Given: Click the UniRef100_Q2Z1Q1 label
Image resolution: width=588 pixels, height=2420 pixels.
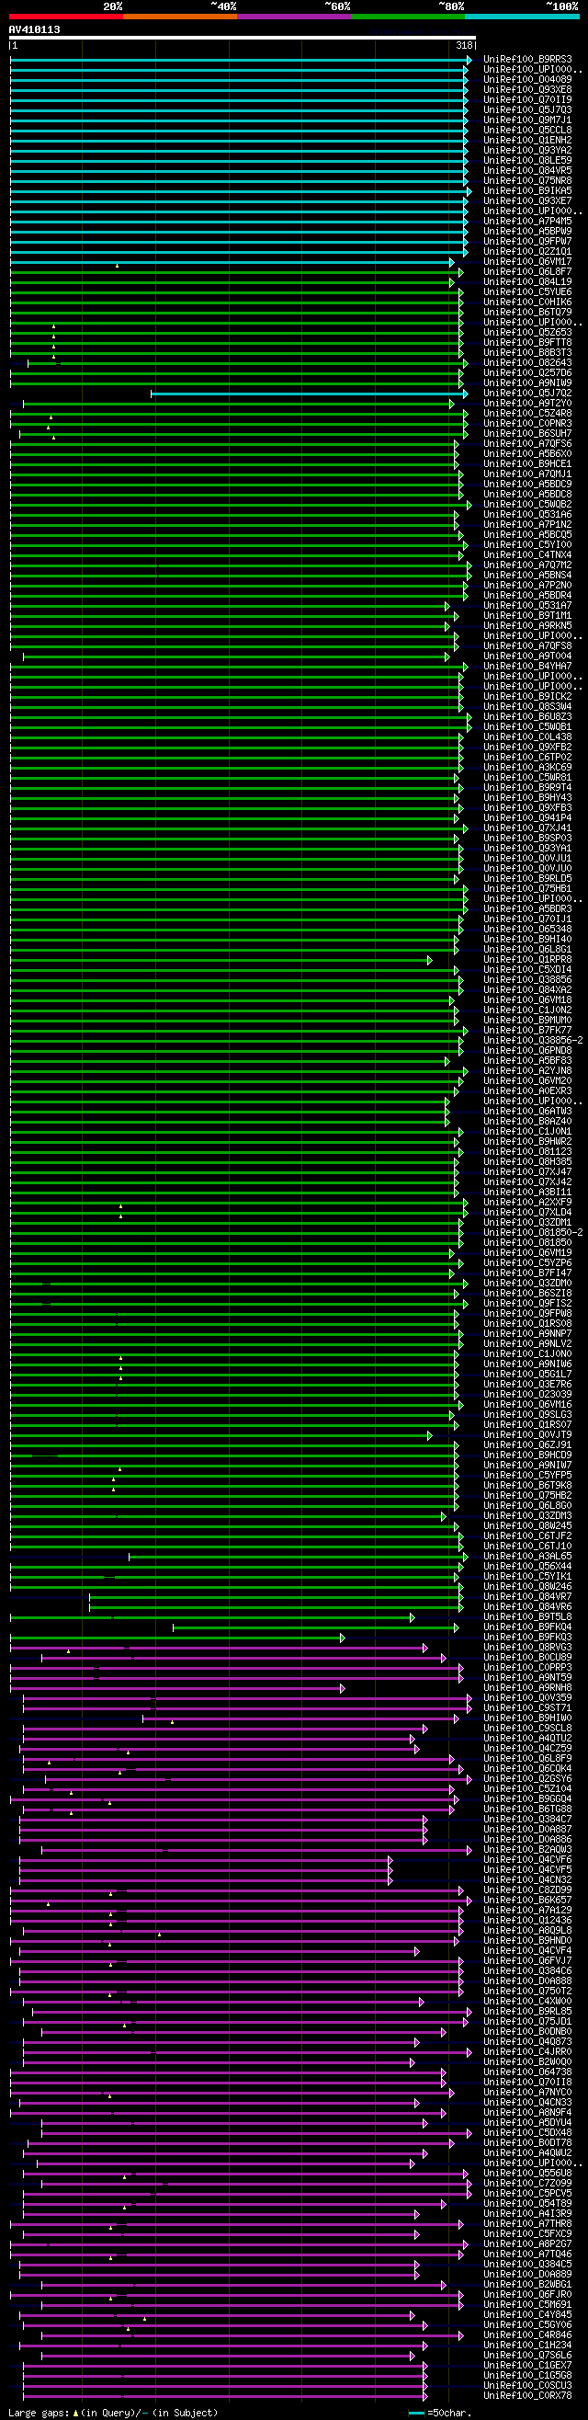Looking at the screenshot, I should pos(527,252).
